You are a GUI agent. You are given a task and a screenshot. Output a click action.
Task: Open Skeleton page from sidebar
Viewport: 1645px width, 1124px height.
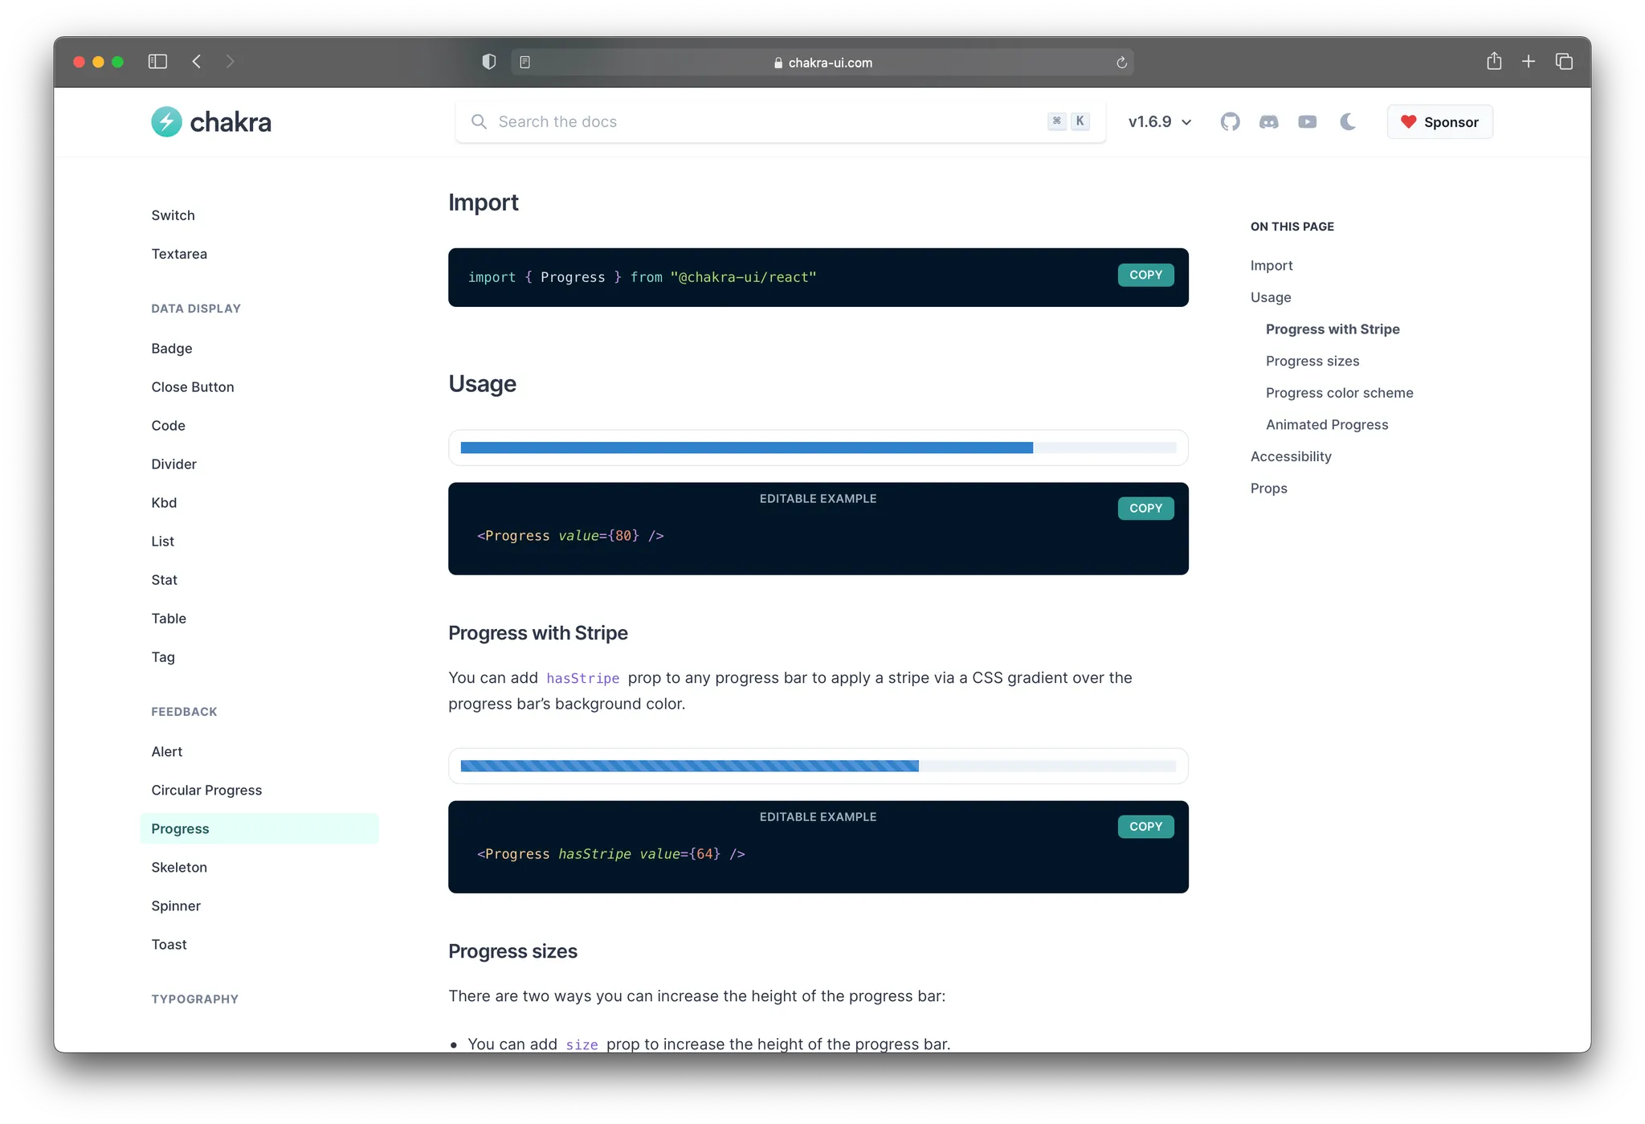point(179,868)
